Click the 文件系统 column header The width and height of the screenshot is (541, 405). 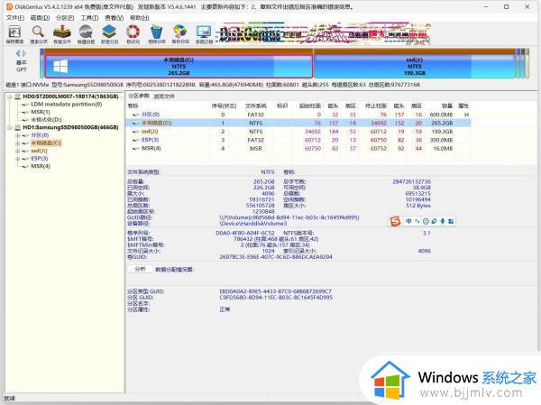tap(256, 106)
